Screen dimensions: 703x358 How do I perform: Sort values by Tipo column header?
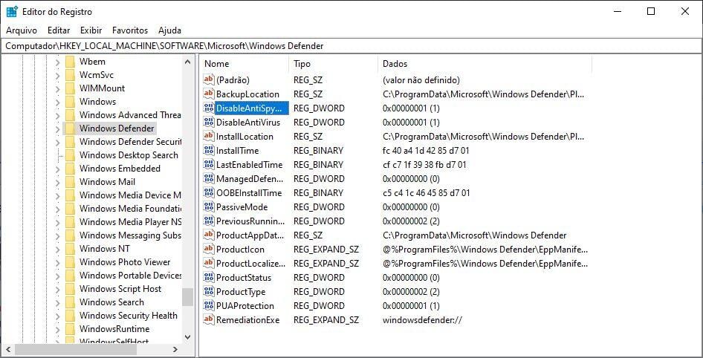pyautogui.click(x=334, y=64)
